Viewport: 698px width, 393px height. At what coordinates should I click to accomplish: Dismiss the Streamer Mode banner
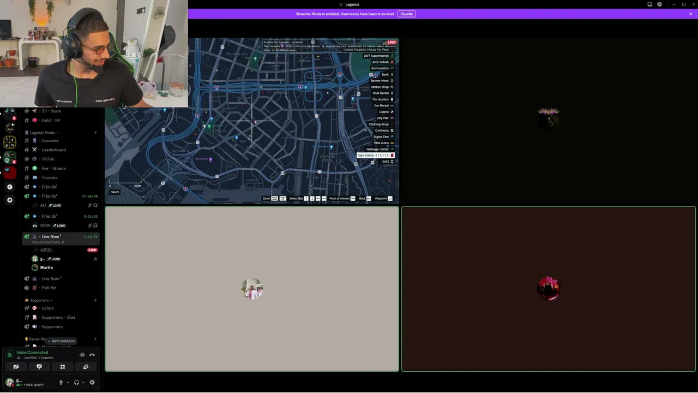click(690, 14)
